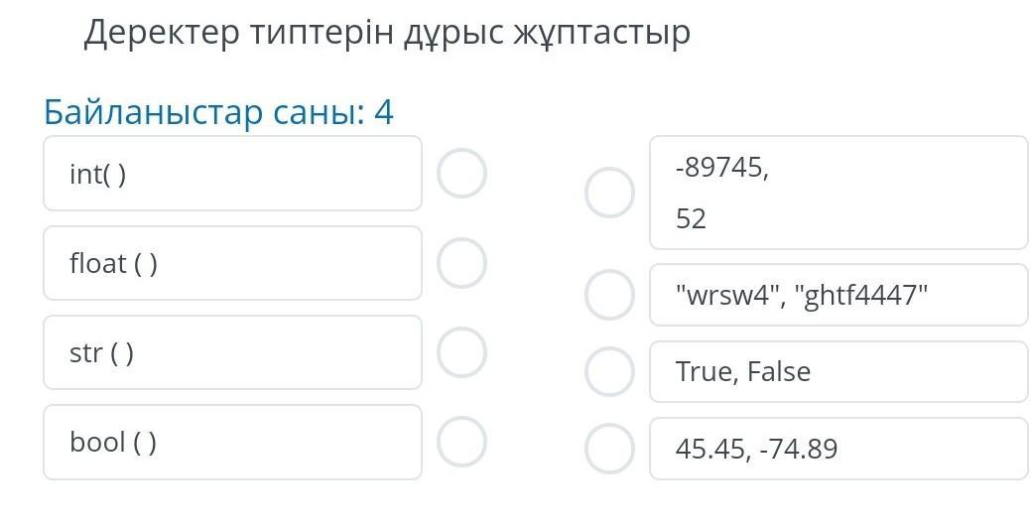The image size is (1031, 532).
Task: Select the bool ( ) data type box
Action: click(232, 442)
